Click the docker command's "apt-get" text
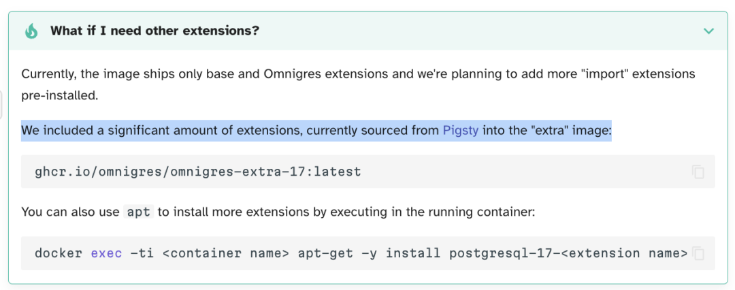This screenshot has width=735, height=290. (x=333, y=254)
